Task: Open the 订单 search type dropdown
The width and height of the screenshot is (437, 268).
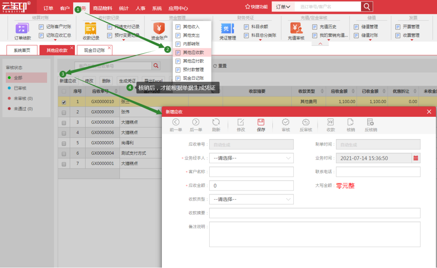Action: [283, 7]
